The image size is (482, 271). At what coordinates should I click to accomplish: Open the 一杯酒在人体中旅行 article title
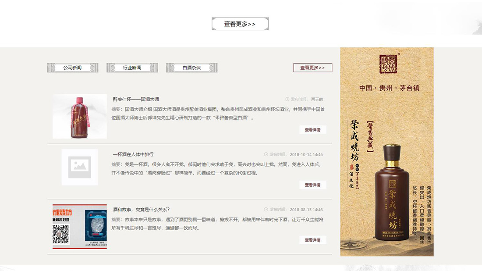coord(133,154)
